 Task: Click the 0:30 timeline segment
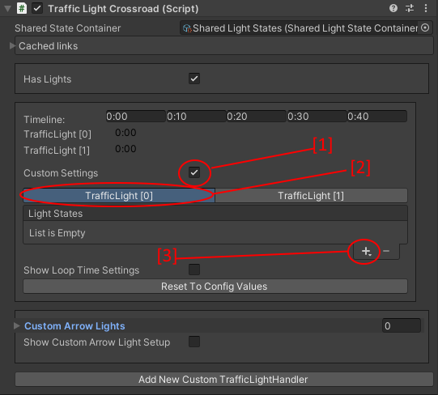point(317,117)
